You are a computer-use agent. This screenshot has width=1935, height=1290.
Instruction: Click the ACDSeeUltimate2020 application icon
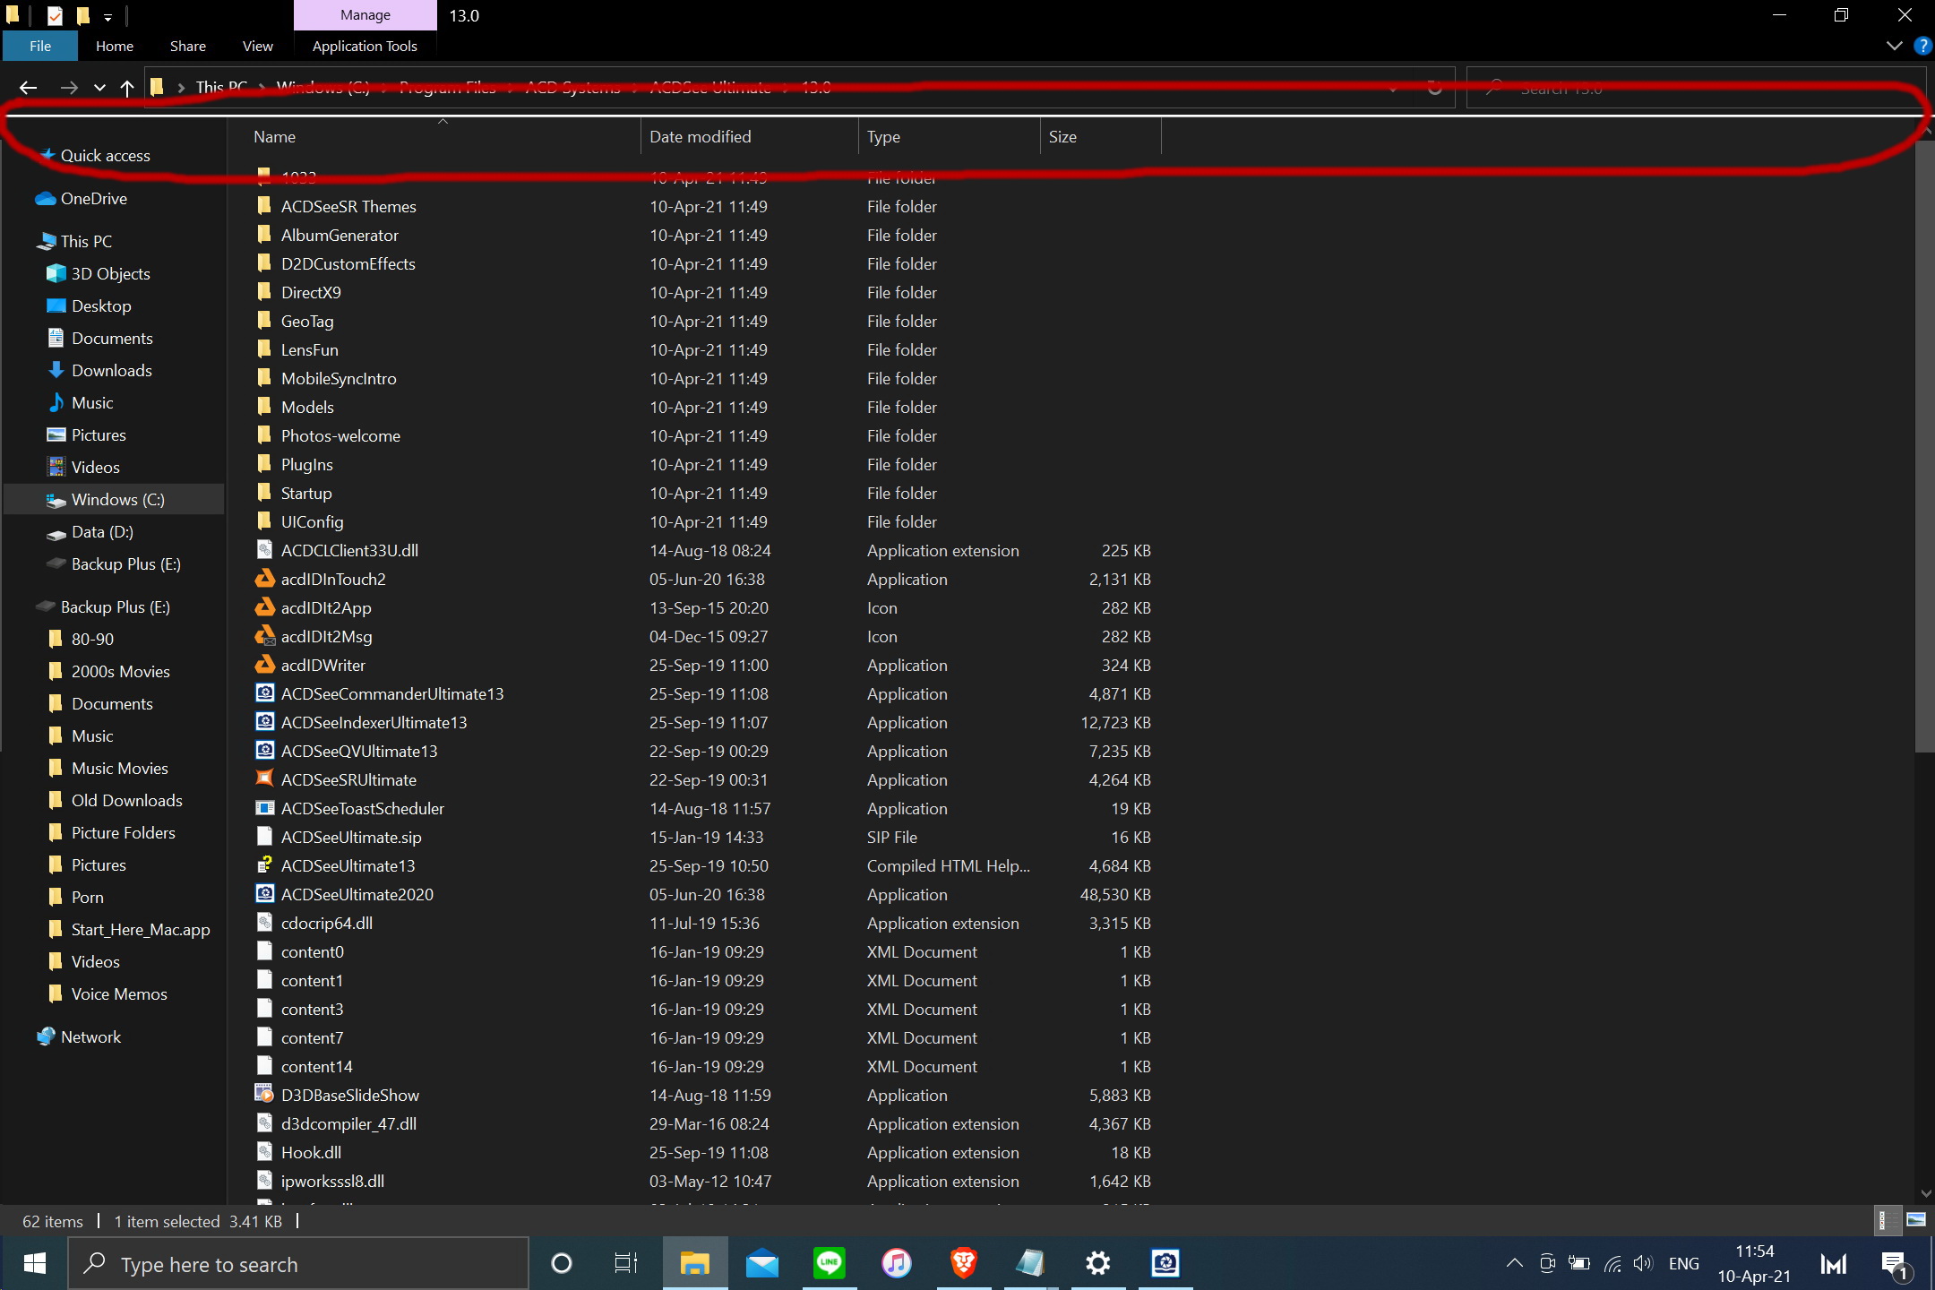tap(264, 894)
